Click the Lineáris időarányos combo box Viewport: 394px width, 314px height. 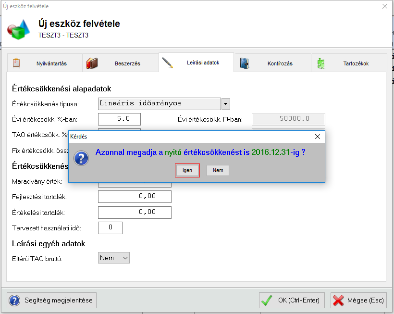159,104
